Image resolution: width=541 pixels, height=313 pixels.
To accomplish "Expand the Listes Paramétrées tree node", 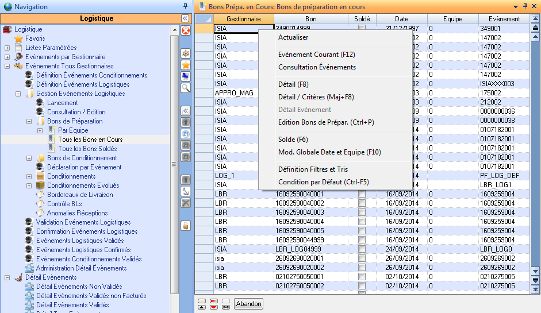I will (x=7, y=48).
